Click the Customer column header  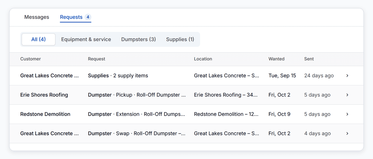click(30, 59)
